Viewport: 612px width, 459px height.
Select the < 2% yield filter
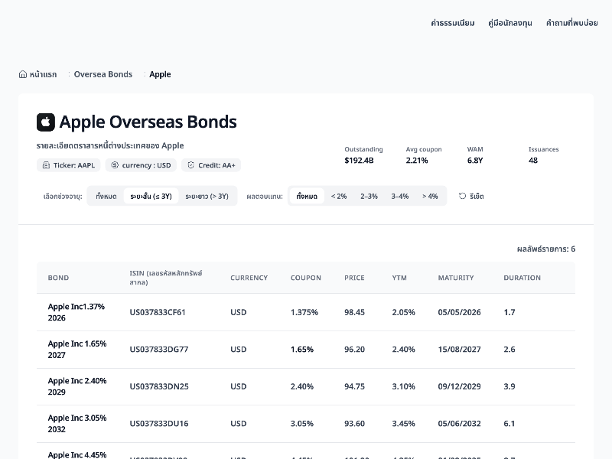pyautogui.click(x=339, y=196)
